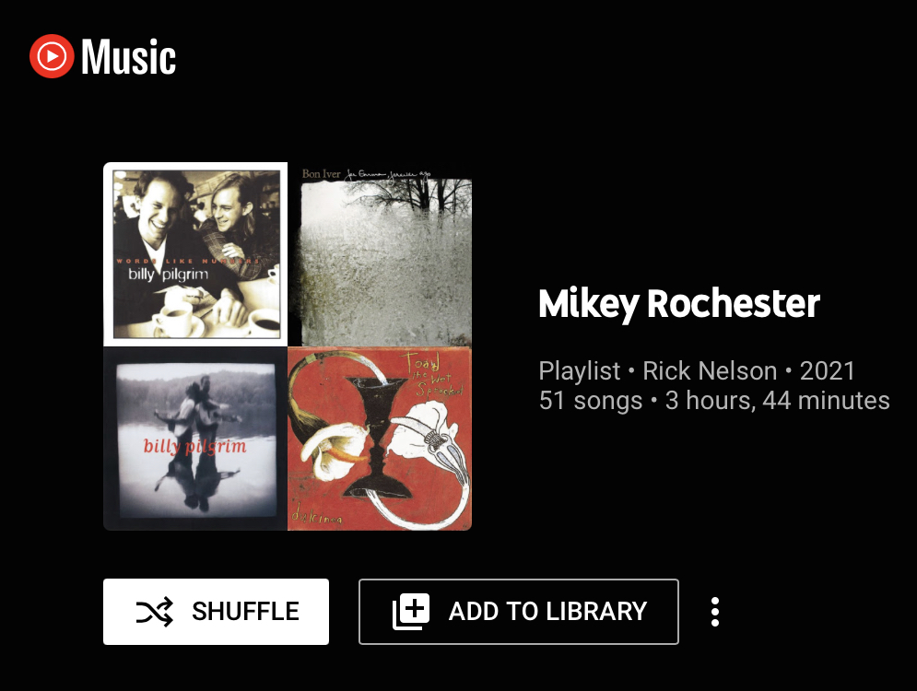The image size is (917, 691).
Task: Click the ADD TO LIBRARY text
Action: [548, 612]
